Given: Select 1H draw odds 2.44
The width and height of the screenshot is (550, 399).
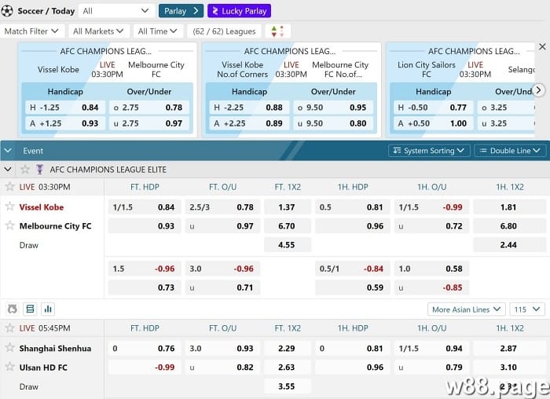Looking at the screenshot, I should pyautogui.click(x=509, y=245).
